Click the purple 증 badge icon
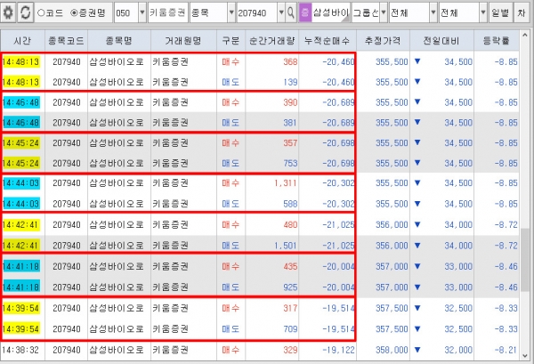 (305, 13)
